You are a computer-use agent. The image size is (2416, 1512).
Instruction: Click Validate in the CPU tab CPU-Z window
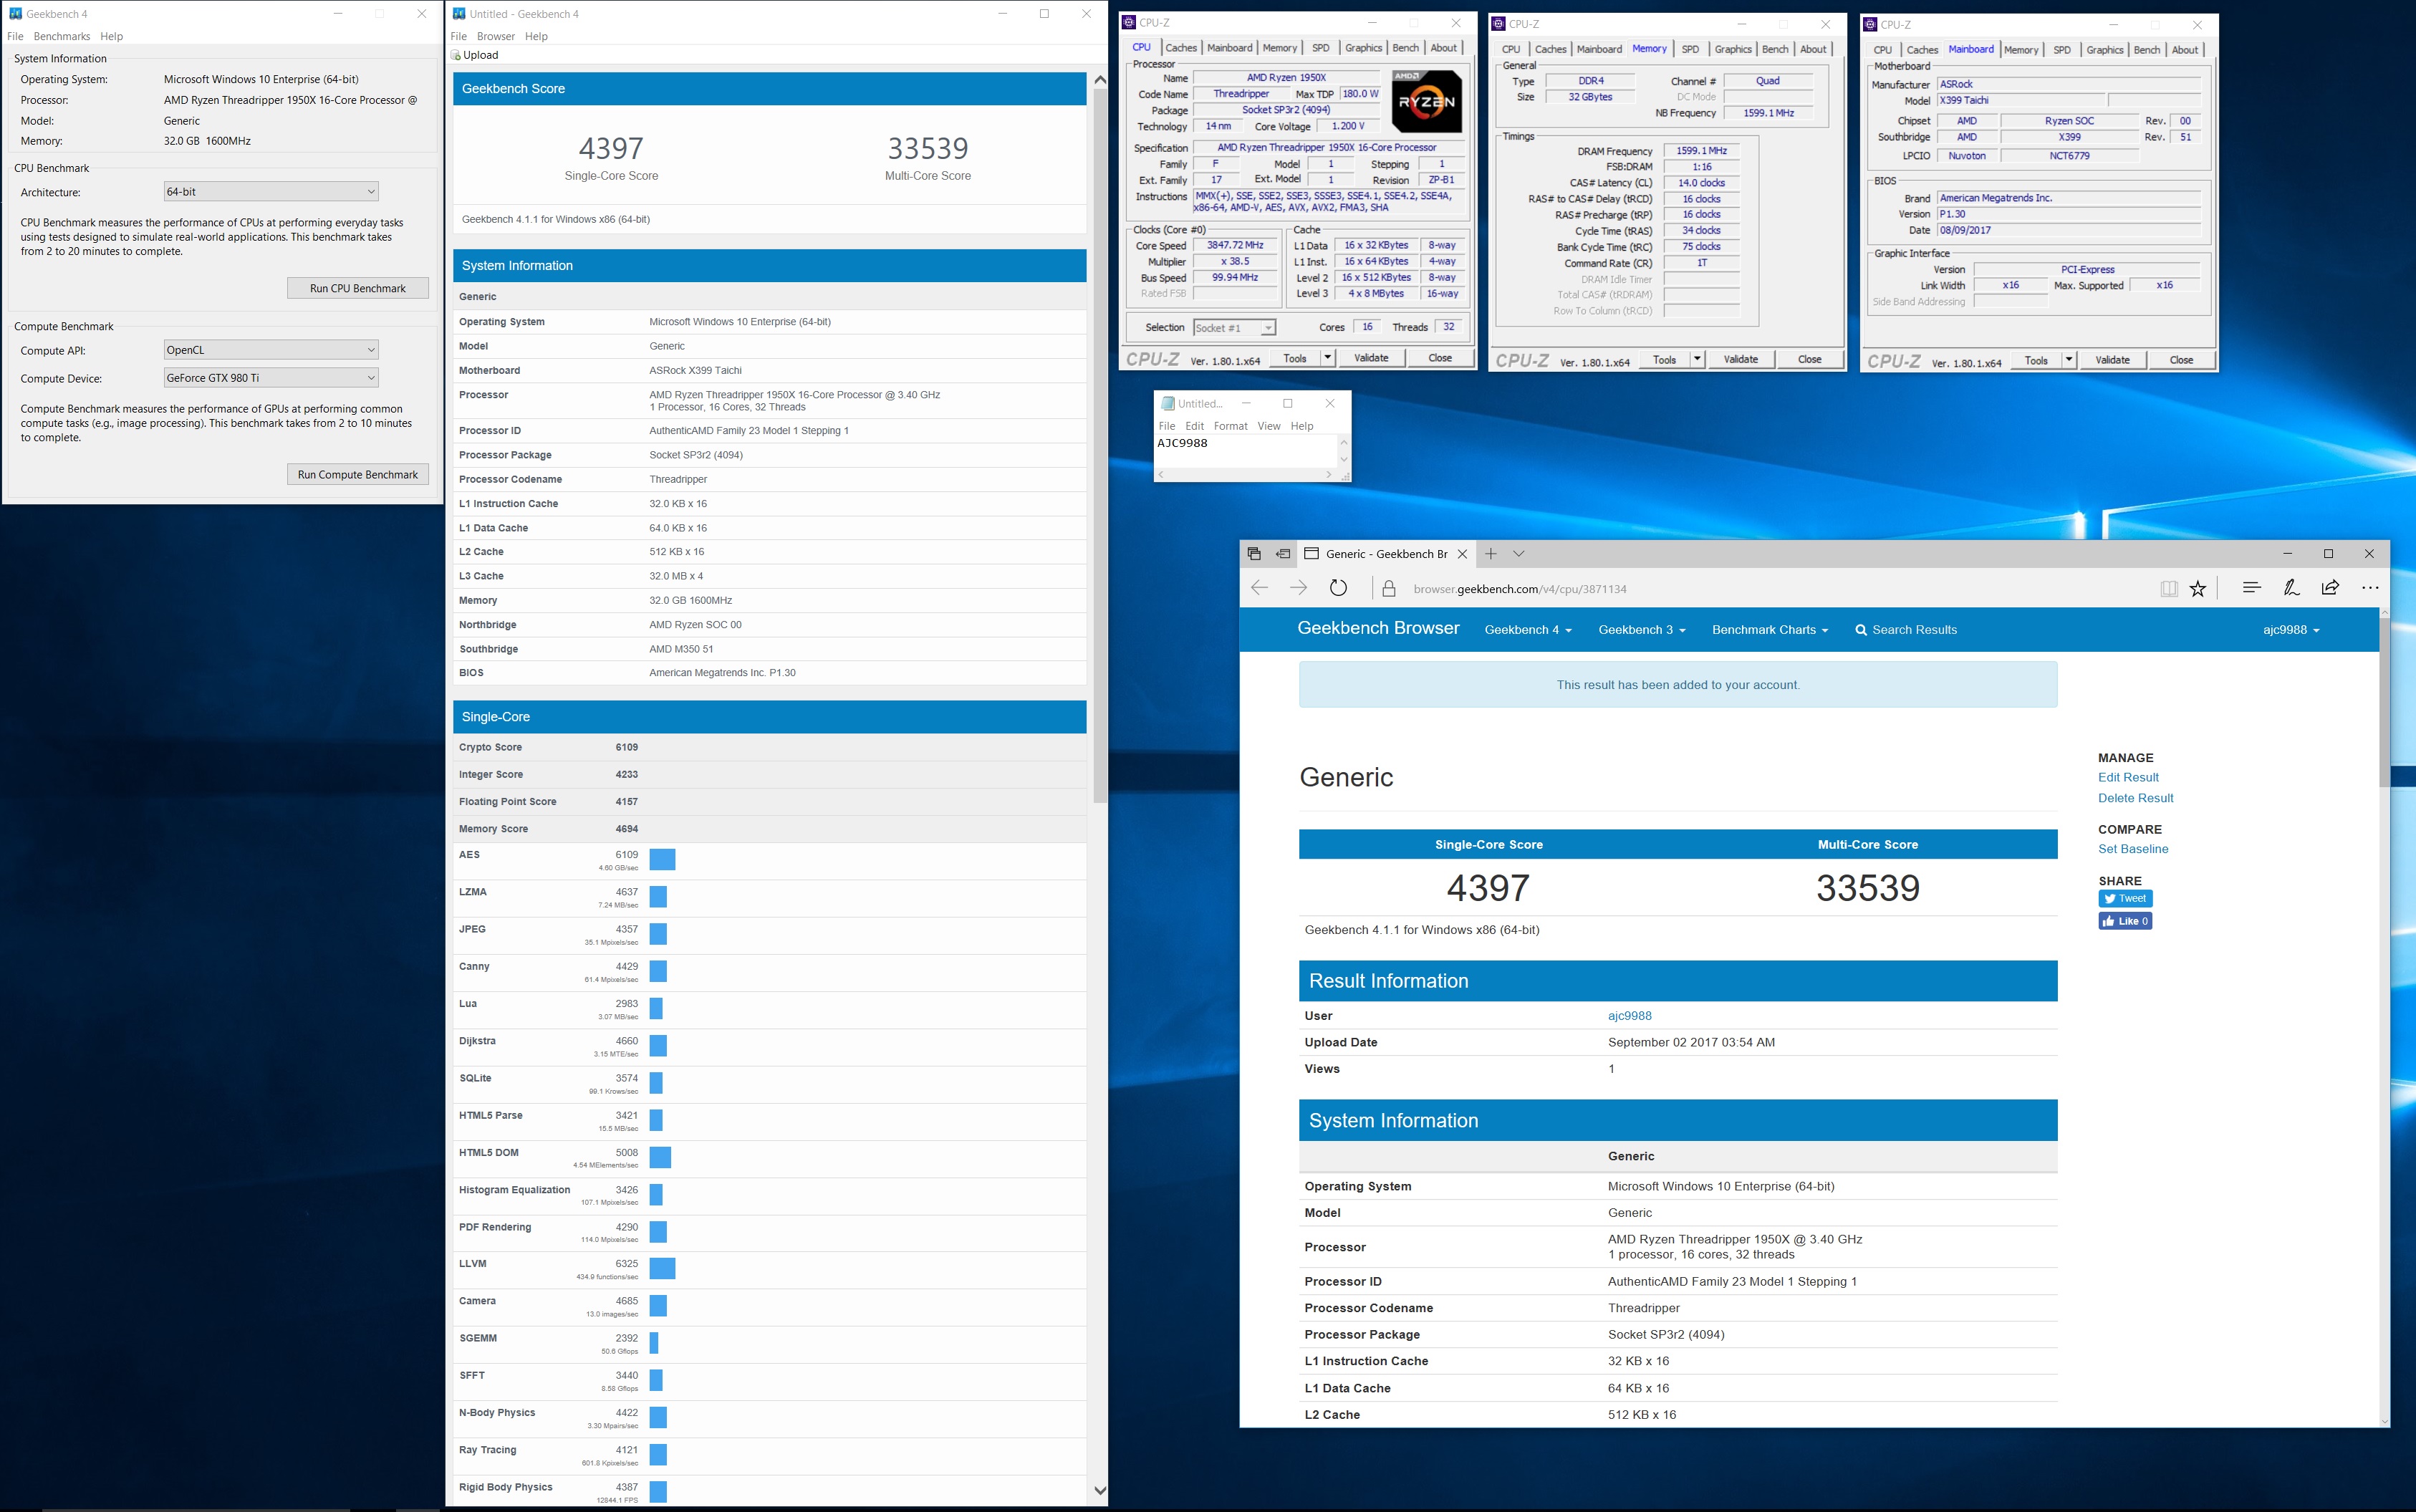[1371, 358]
